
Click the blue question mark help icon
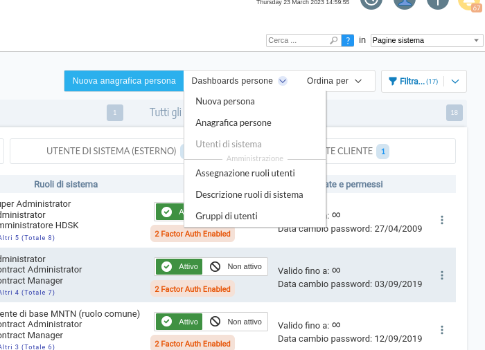click(x=348, y=41)
